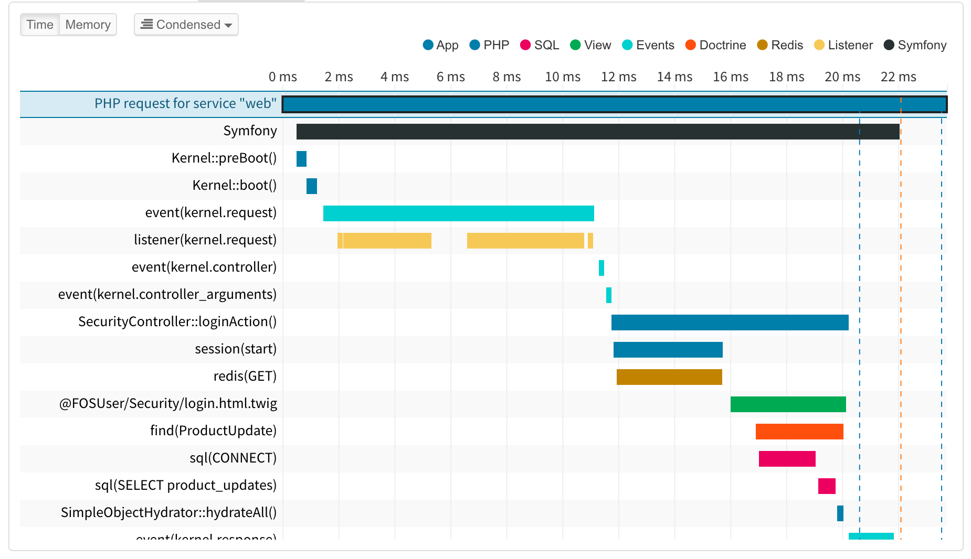Click the event(kernel.controller) row label
971x559 pixels.
tap(204, 267)
